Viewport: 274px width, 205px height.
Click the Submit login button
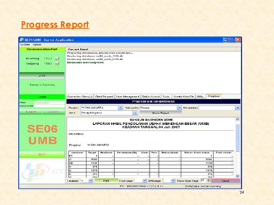31,112
